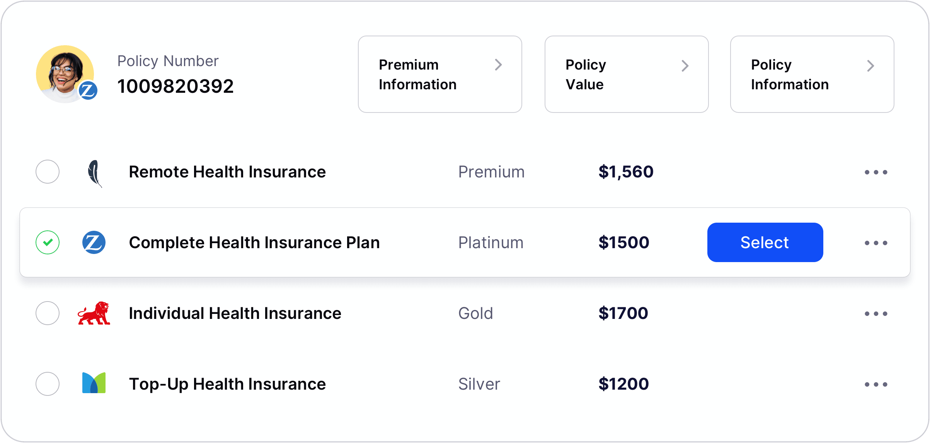The image size is (930, 443).
Task: Select the Remote Health Insurance radio button
Action: coord(47,172)
